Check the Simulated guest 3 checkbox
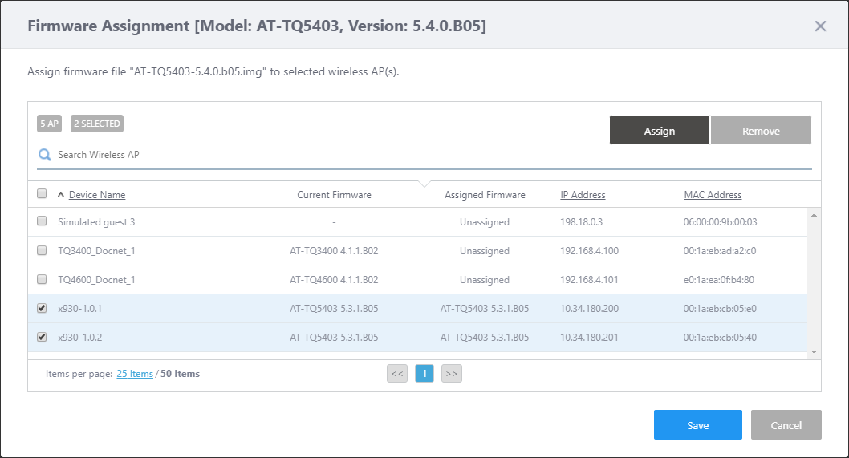This screenshot has height=458, width=849. click(42, 221)
